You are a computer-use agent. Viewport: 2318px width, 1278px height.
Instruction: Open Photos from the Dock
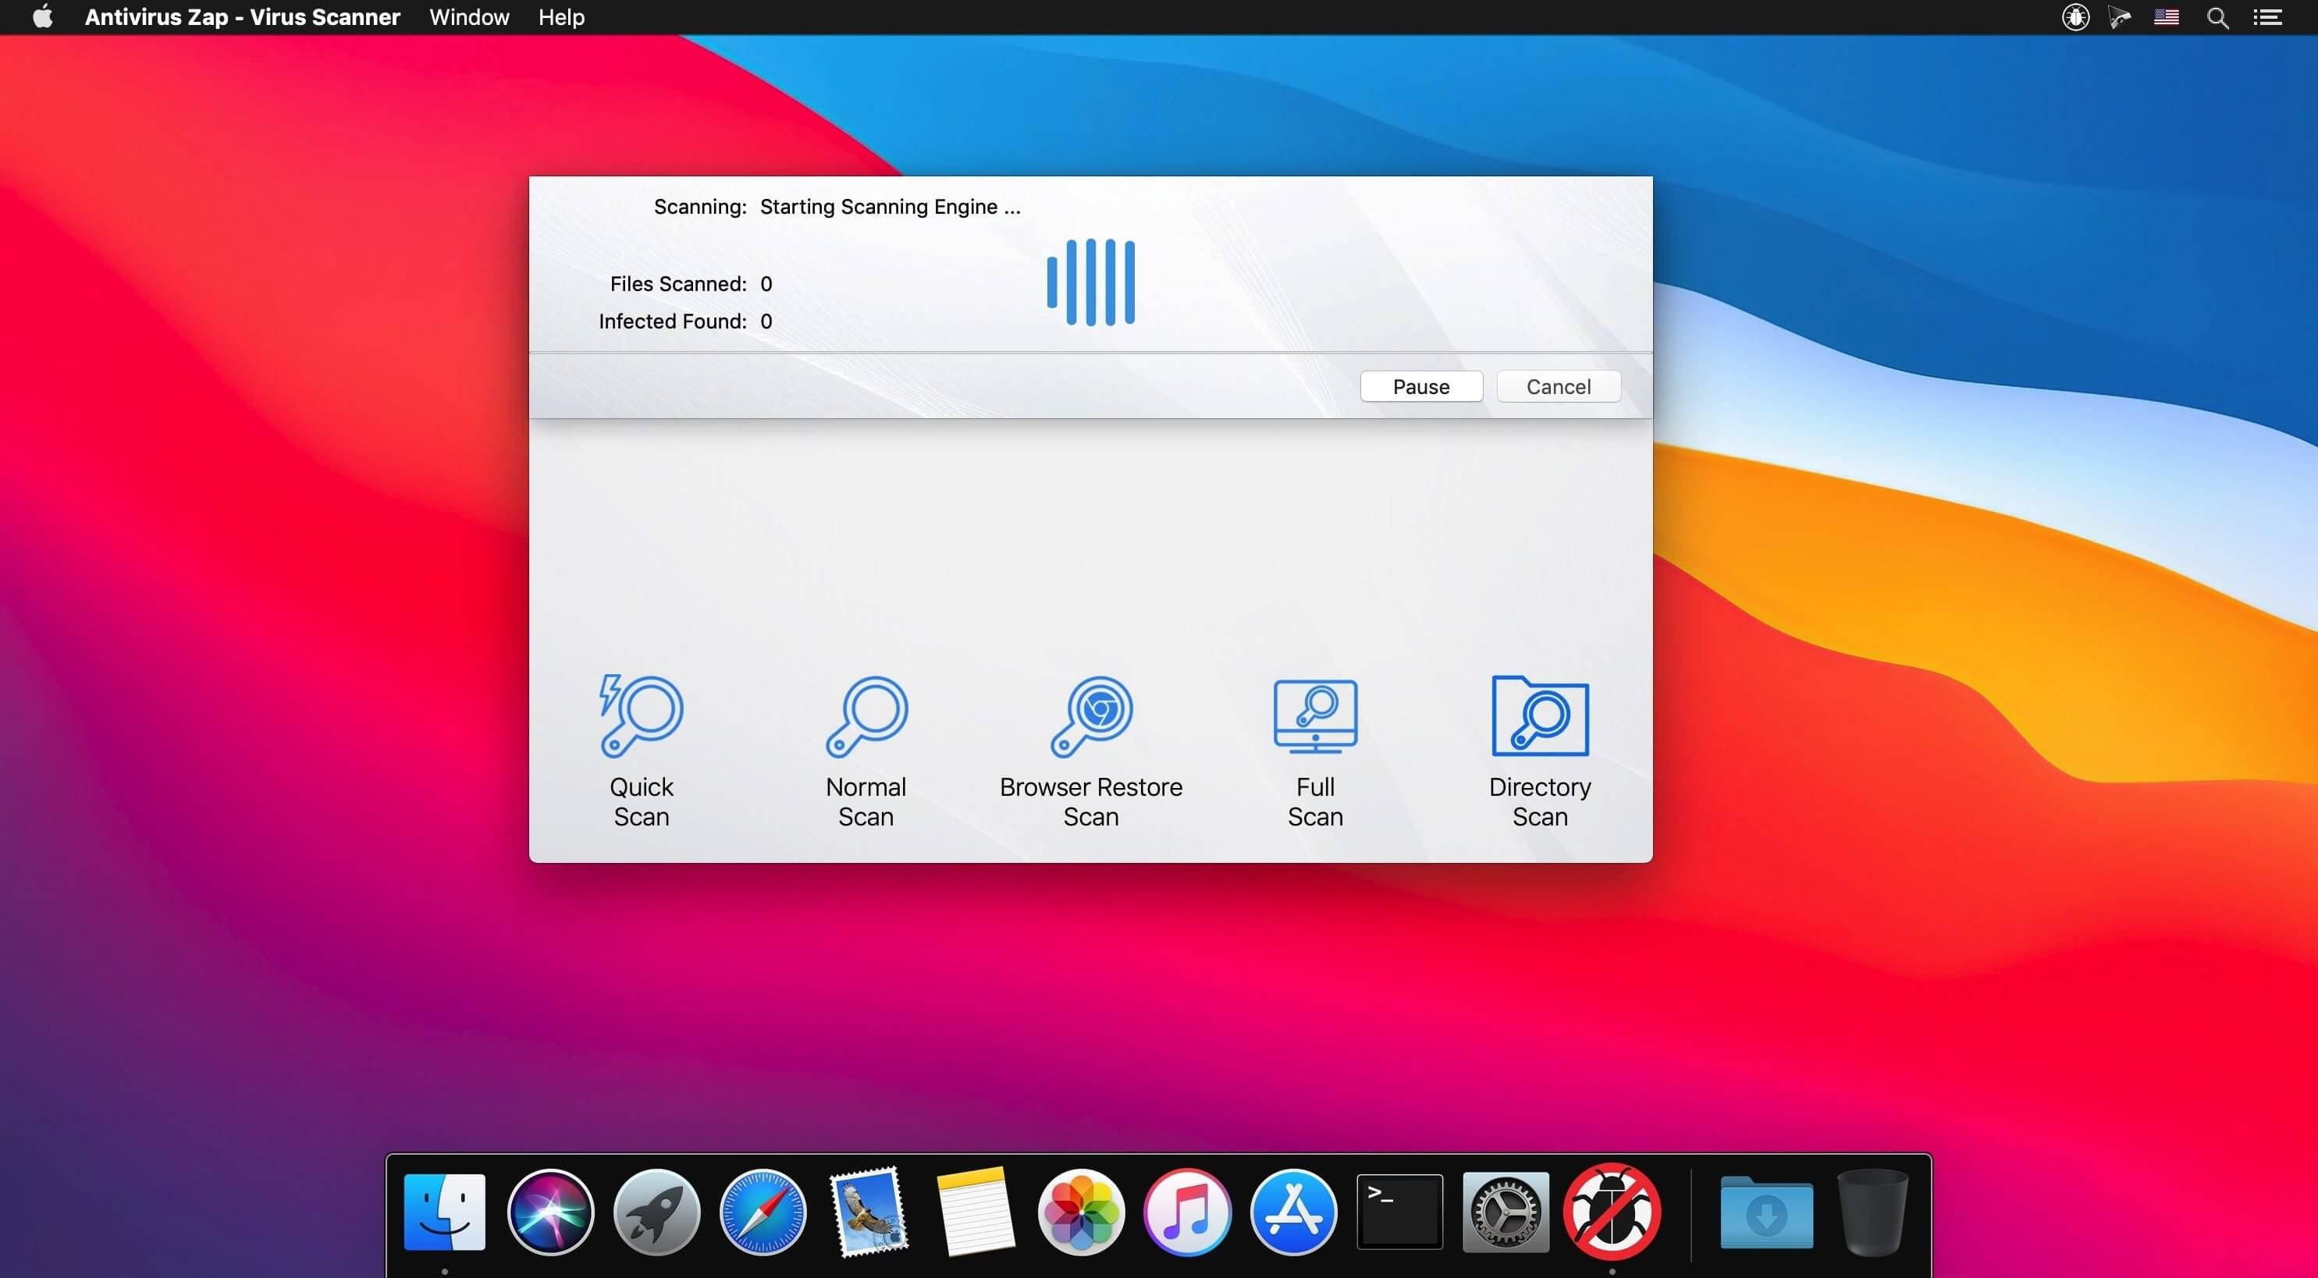[1081, 1212]
